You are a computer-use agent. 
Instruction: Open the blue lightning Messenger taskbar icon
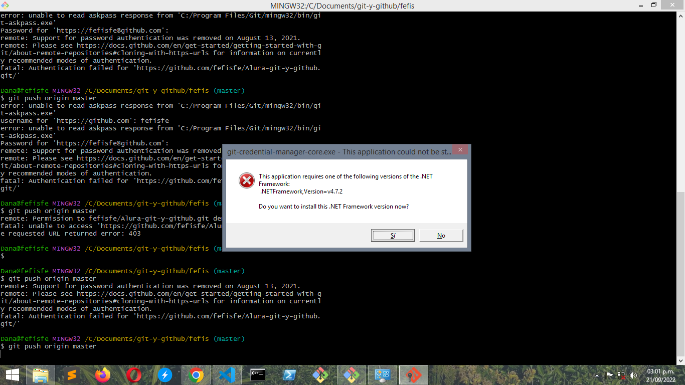coord(164,375)
